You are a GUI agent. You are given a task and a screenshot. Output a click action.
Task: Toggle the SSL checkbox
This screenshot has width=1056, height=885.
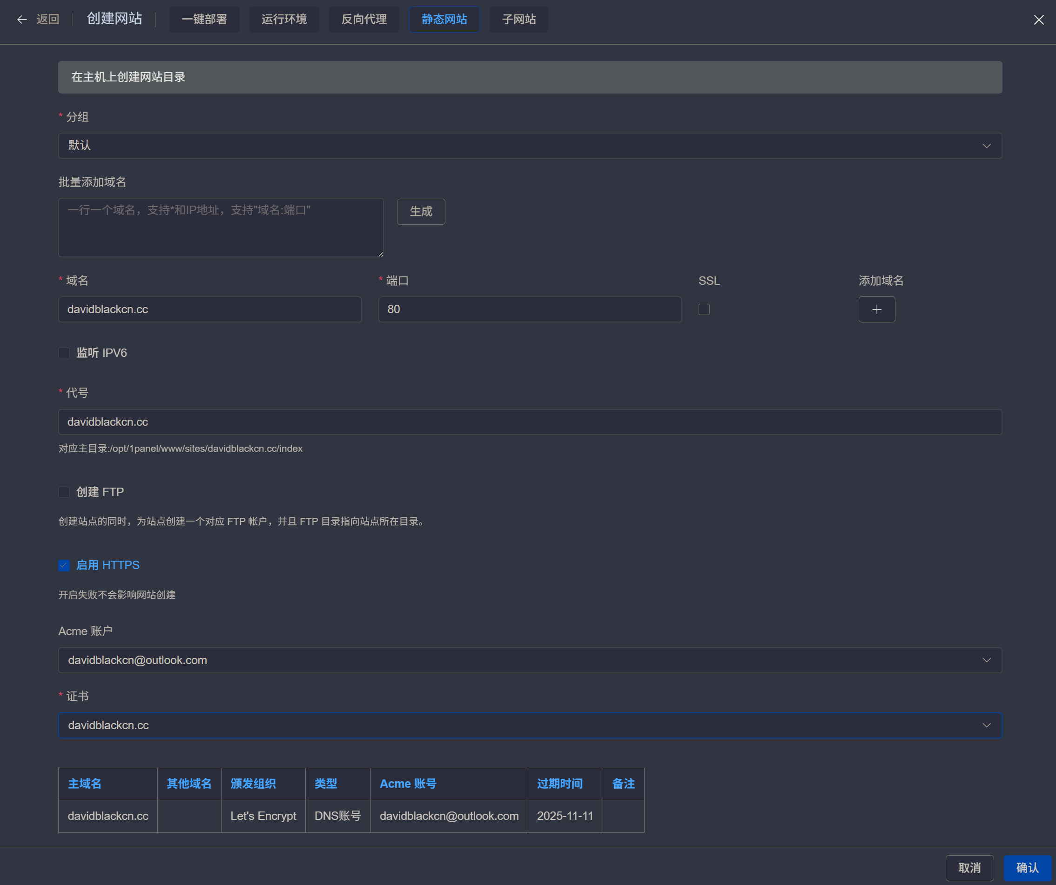(704, 309)
